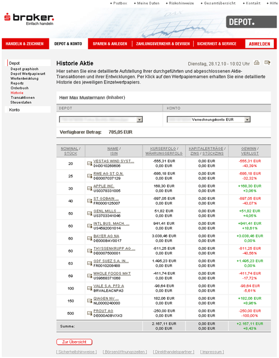
Task: Click the chart icon beside GDF SUEZ S.A.
Action: (90, 263)
